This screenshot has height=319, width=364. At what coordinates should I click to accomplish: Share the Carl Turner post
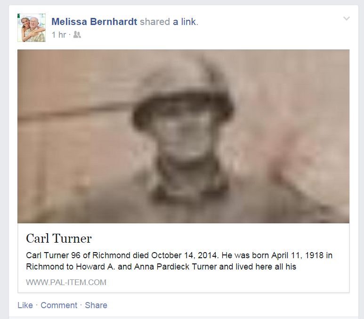(96, 305)
